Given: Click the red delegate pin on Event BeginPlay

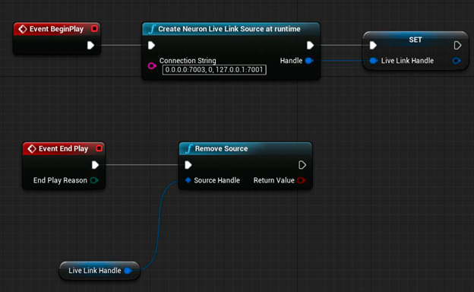Looking at the screenshot, I should [95, 29].
